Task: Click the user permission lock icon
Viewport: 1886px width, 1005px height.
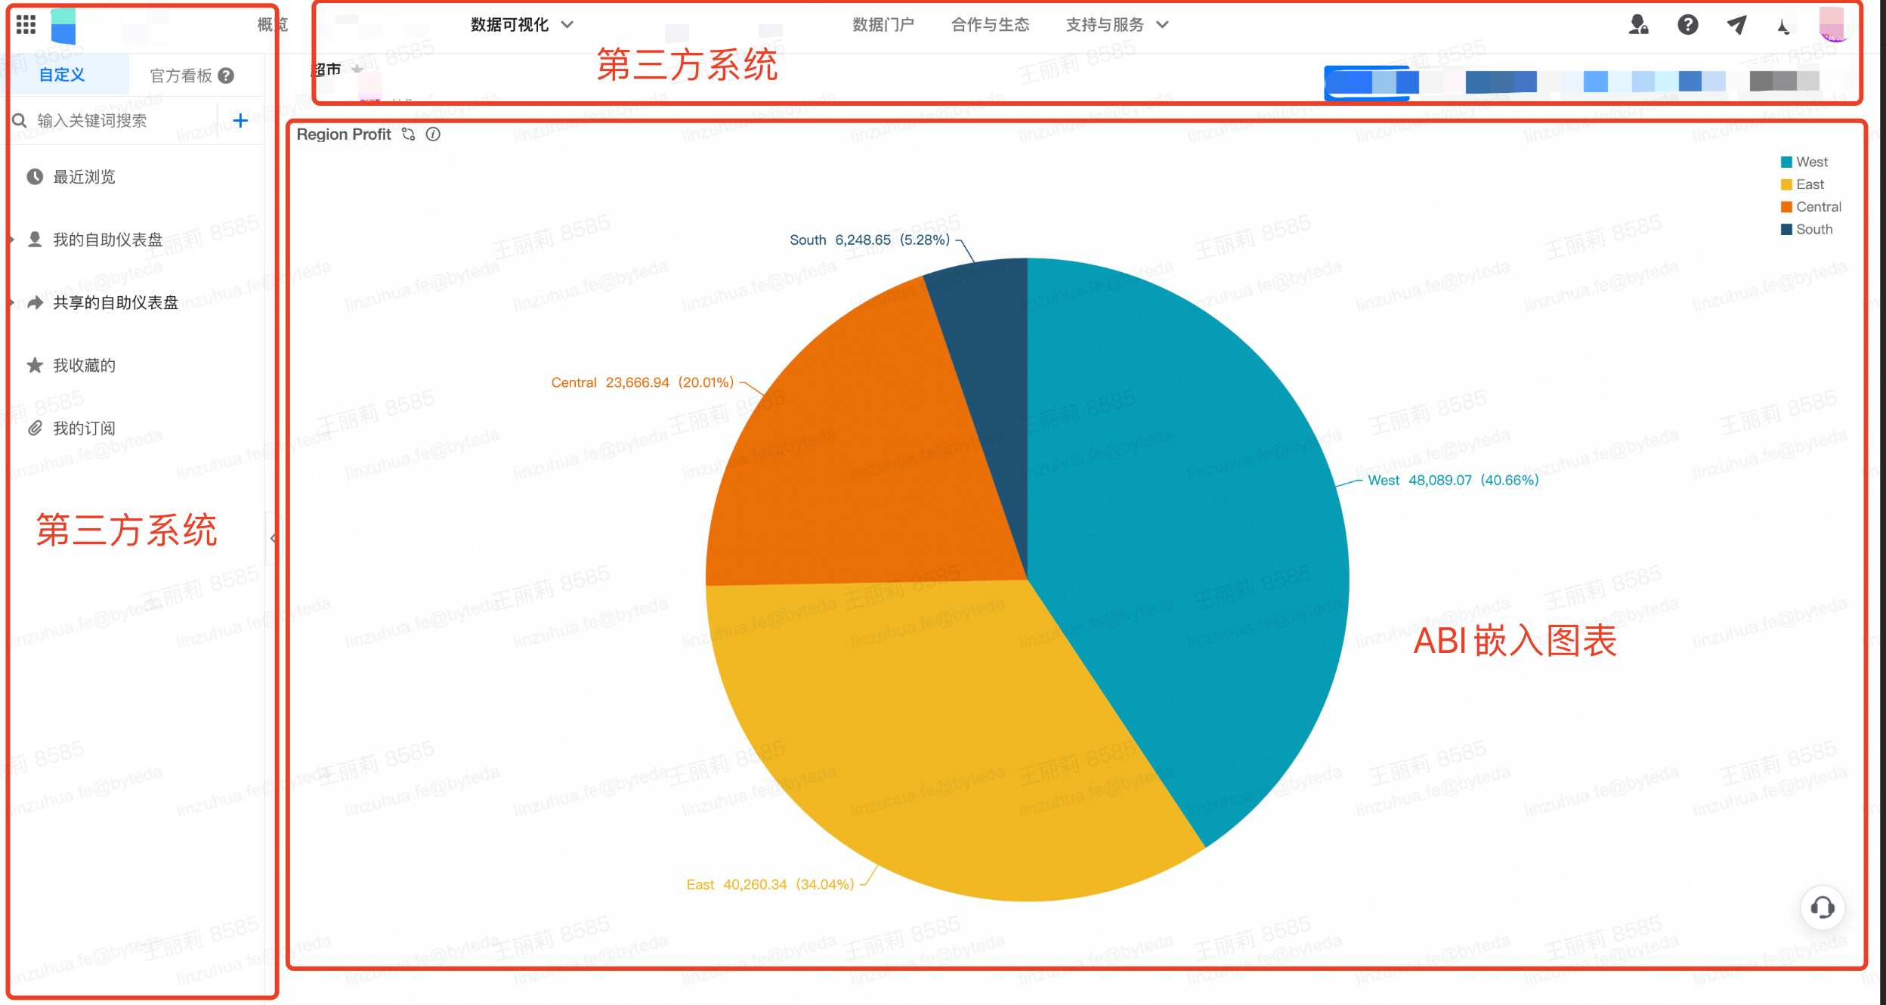Action: pos(1638,25)
